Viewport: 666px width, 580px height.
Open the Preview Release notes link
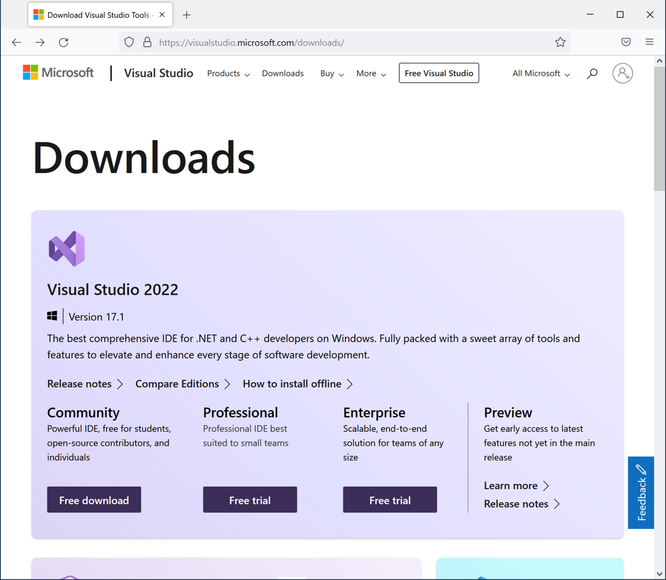tap(522, 504)
